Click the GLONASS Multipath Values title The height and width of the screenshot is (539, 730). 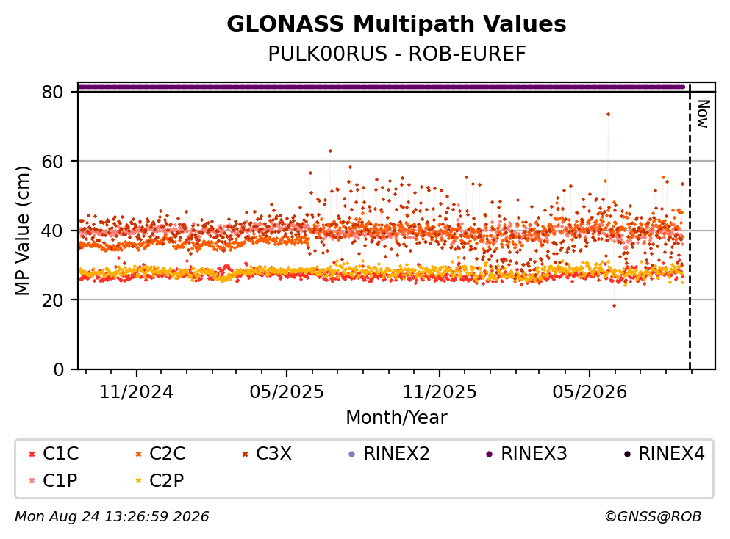(396, 24)
